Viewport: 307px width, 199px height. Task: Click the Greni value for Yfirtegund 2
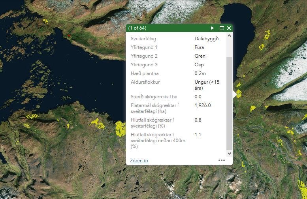[200, 56]
